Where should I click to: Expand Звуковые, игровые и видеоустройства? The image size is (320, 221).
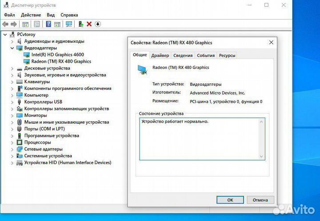tap(12, 75)
